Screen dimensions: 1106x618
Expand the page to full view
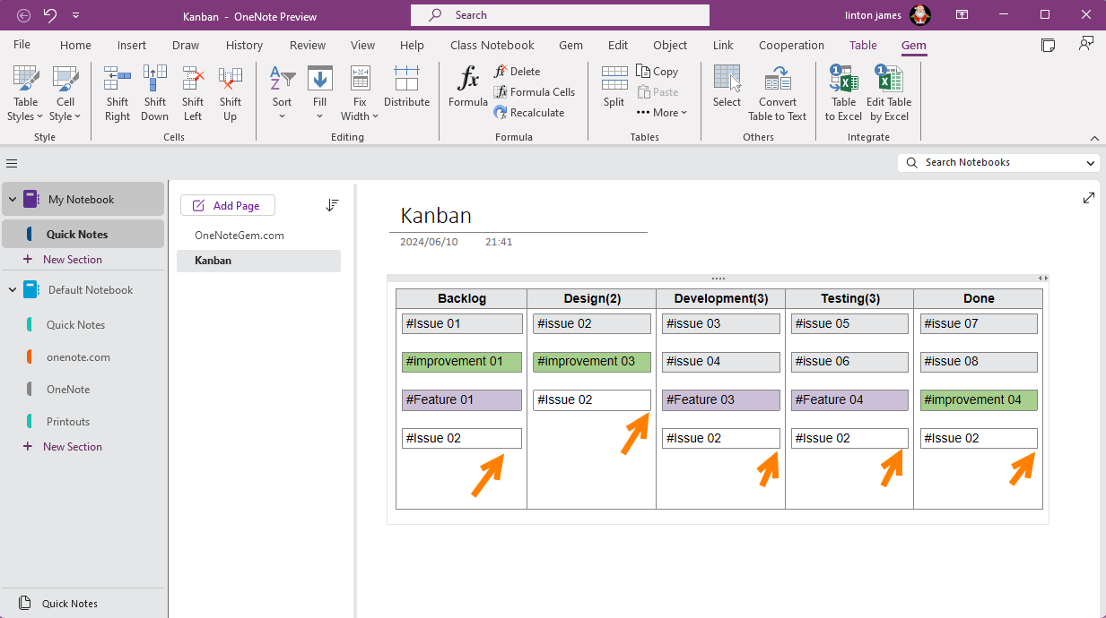click(1089, 198)
